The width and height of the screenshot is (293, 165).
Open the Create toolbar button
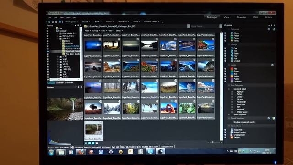[109, 22]
